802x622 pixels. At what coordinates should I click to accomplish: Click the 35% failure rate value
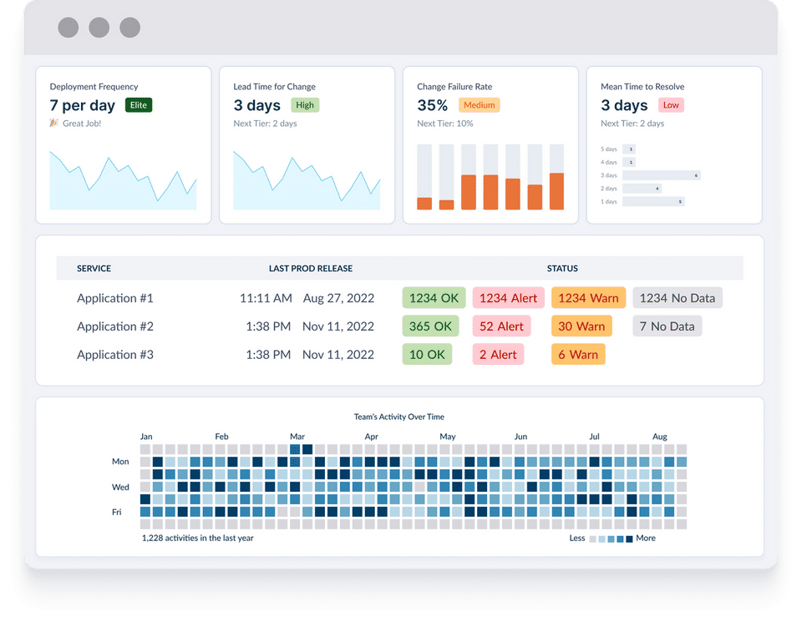[x=432, y=105]
